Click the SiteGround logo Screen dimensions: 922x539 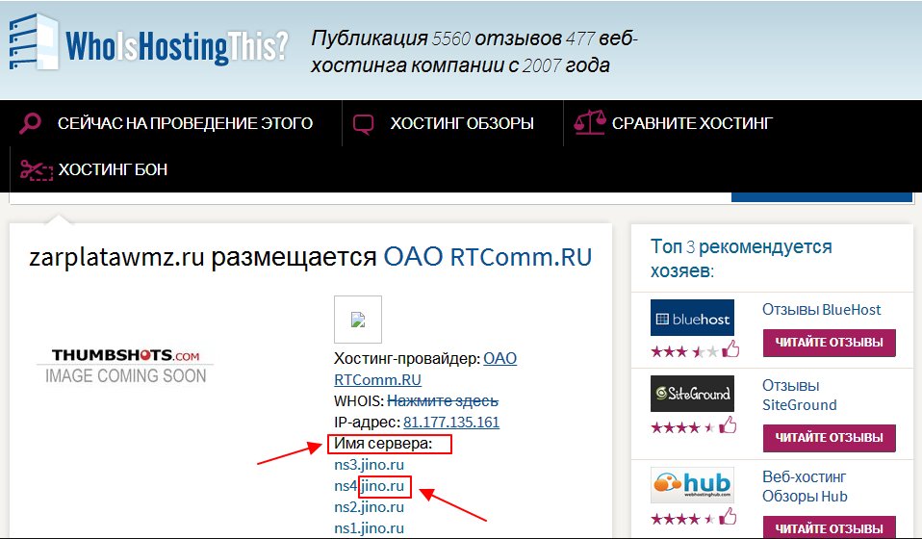(692, 394)
